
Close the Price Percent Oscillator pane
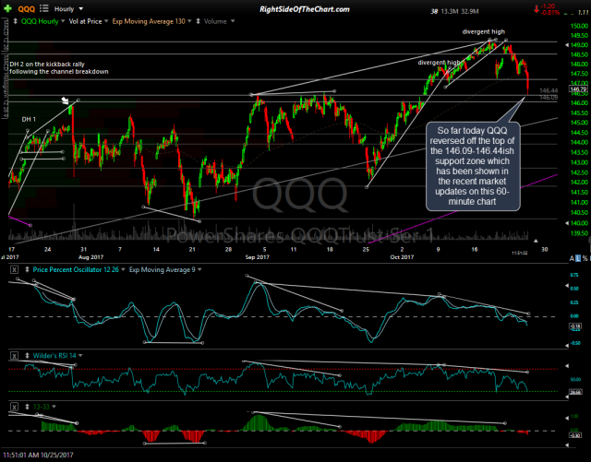(x=14, y=269)
